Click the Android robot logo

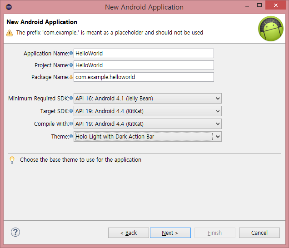pos(271,29)
